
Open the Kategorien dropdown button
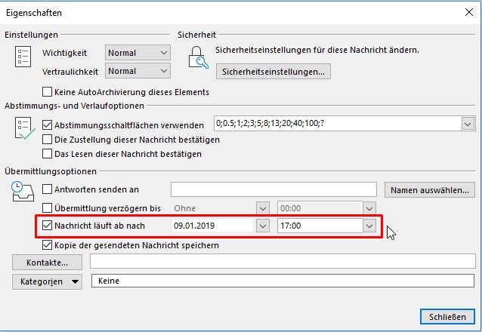click(x=47, y=281)
